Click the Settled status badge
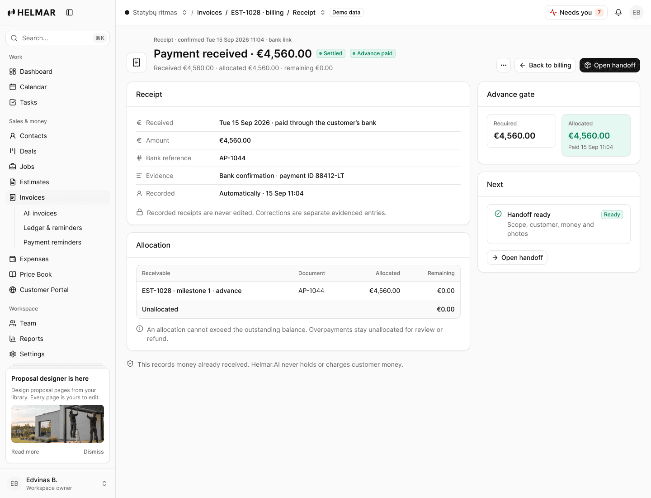The height and width of the screenshot is (498, 651). coord(331,53)
